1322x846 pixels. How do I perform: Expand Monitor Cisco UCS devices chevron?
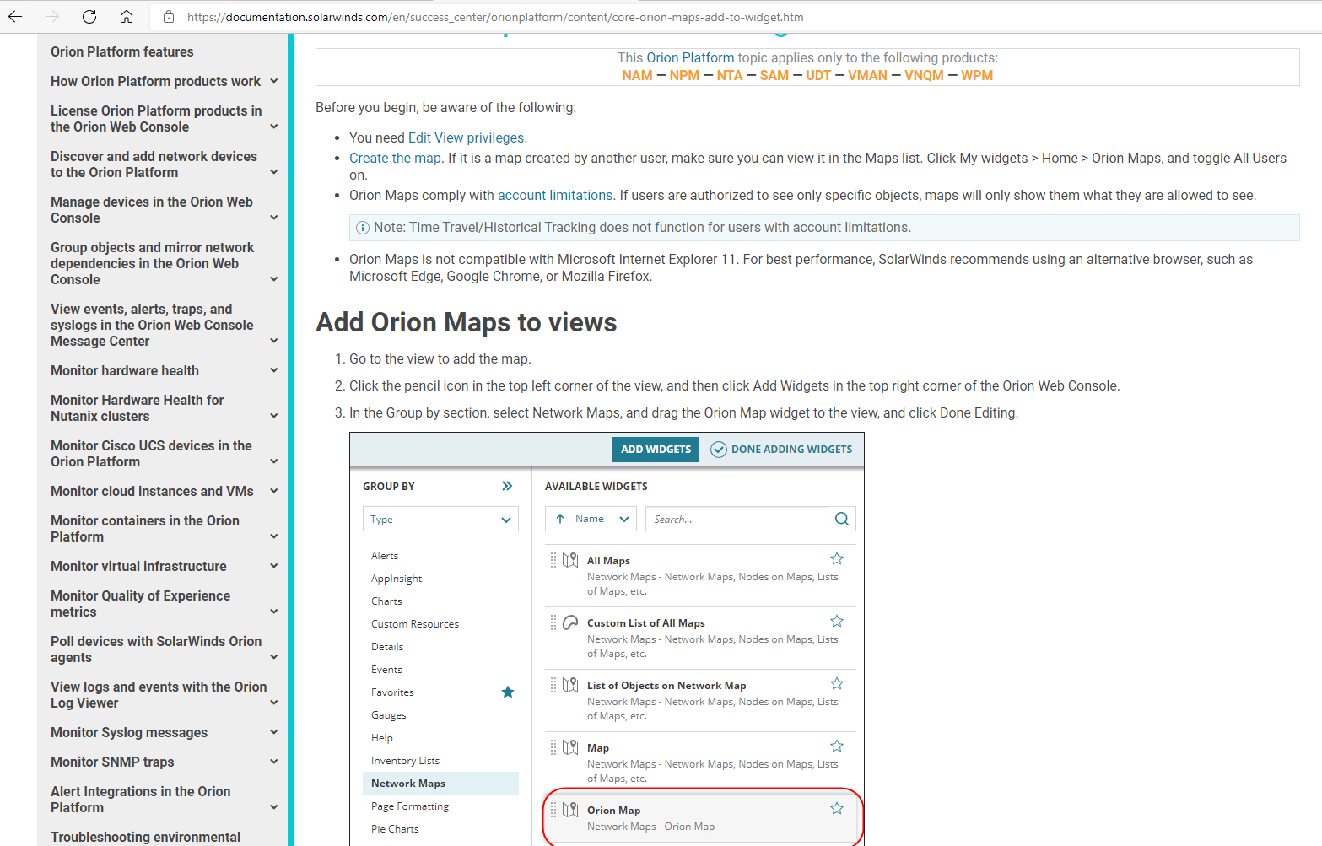tap(274, 461)
